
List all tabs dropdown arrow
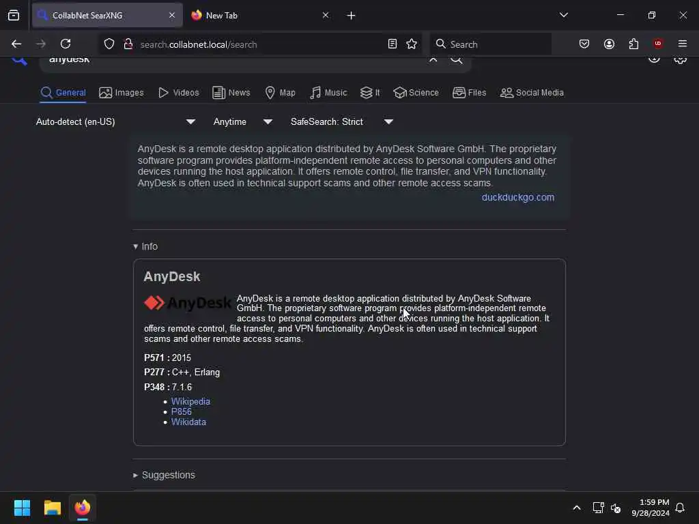(563, 15)
